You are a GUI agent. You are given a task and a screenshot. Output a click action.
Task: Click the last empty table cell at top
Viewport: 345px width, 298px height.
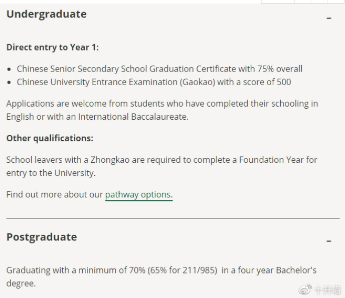point(336,2)
